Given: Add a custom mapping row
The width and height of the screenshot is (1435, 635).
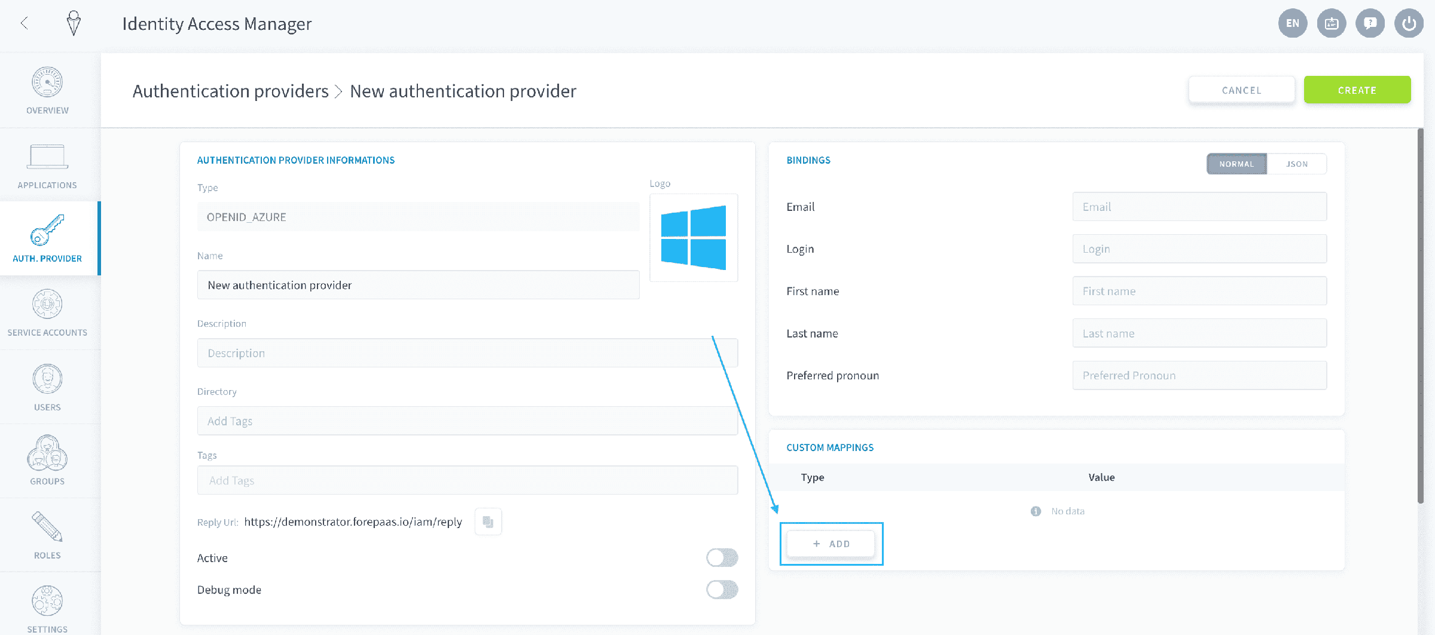Looking at the screenshot, I should pos(831,544).
